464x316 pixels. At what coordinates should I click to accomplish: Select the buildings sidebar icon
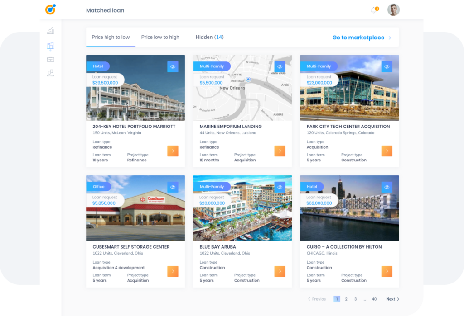click(51, 46)
